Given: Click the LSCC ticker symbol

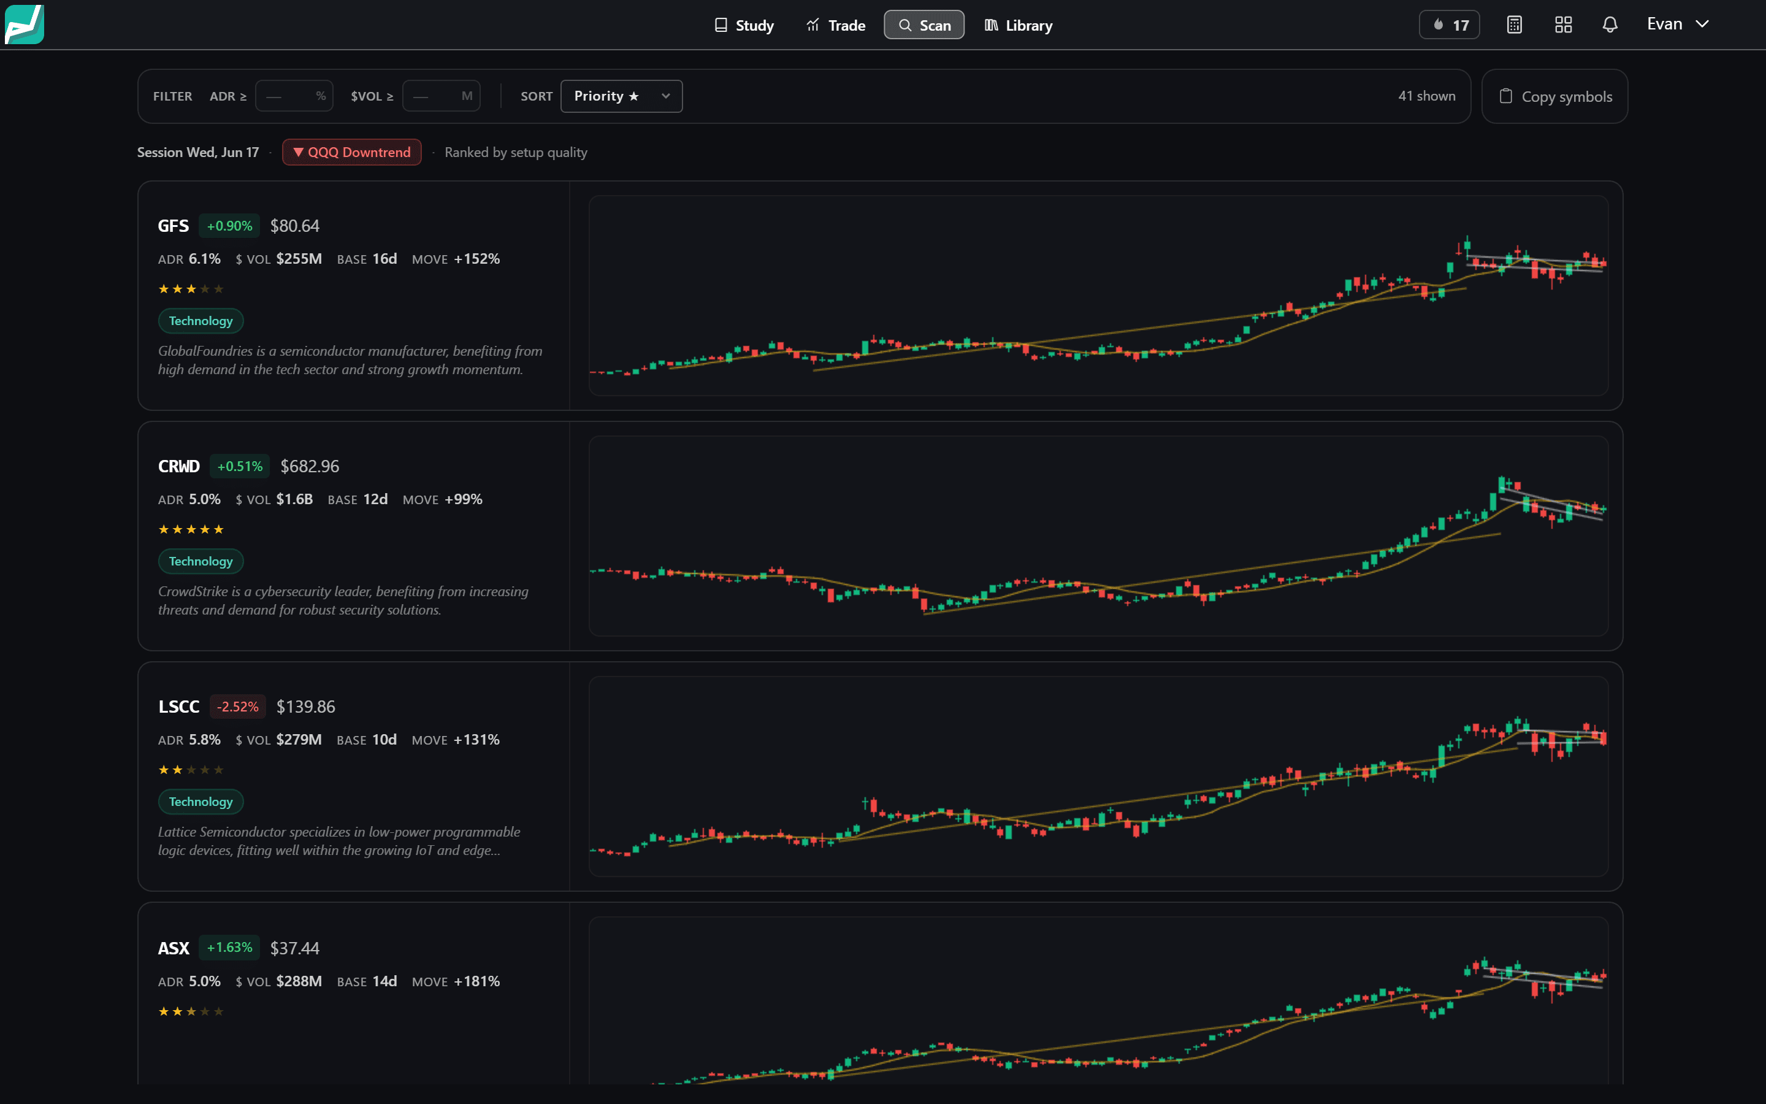Looking at the screenshot, I should [179, 707].
